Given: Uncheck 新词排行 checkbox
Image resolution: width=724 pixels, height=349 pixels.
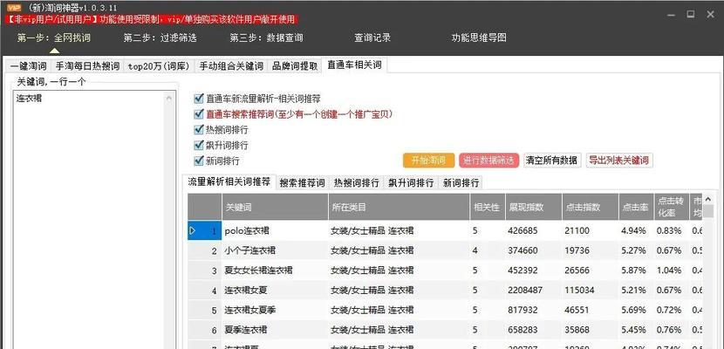Looking at the screenshot, I should click(x=199, y=161).
